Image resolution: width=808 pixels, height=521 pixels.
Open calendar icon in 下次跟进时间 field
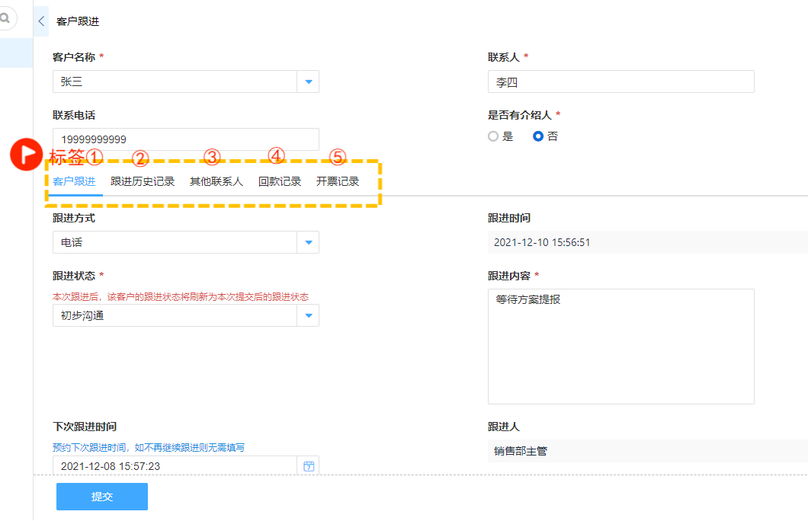tap(309, 466)
